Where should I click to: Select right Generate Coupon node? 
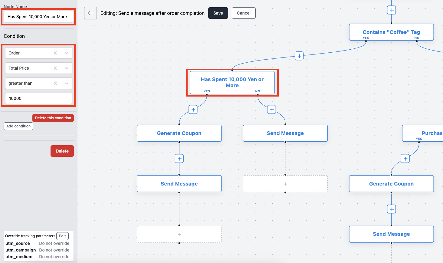(391, 184)
